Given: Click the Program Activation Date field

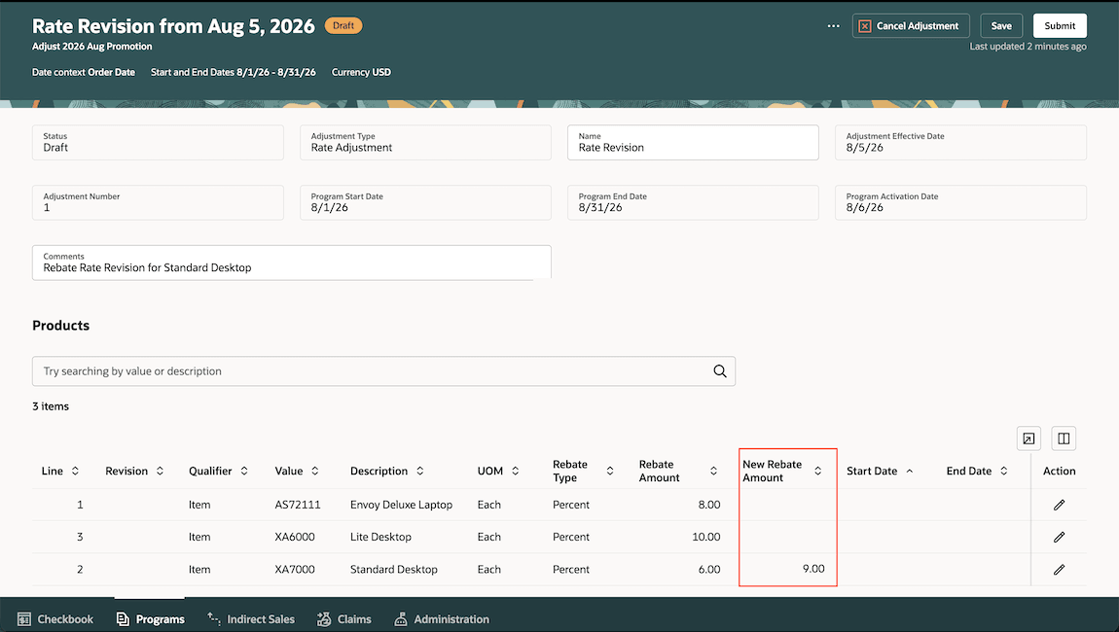Looking at the screenshot, I should click(960, 202).
